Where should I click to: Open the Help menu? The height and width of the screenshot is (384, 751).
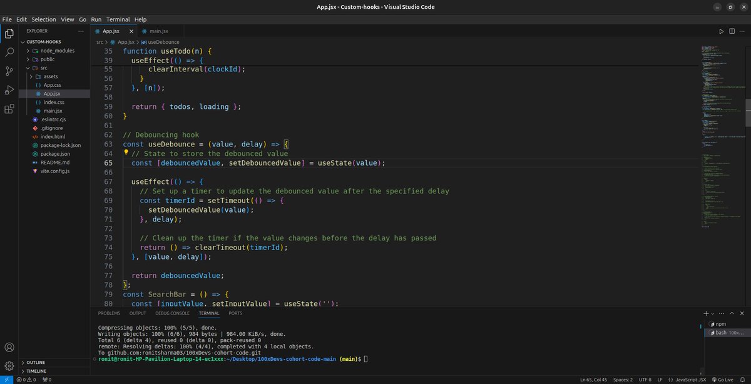click(x=140, y=19)
